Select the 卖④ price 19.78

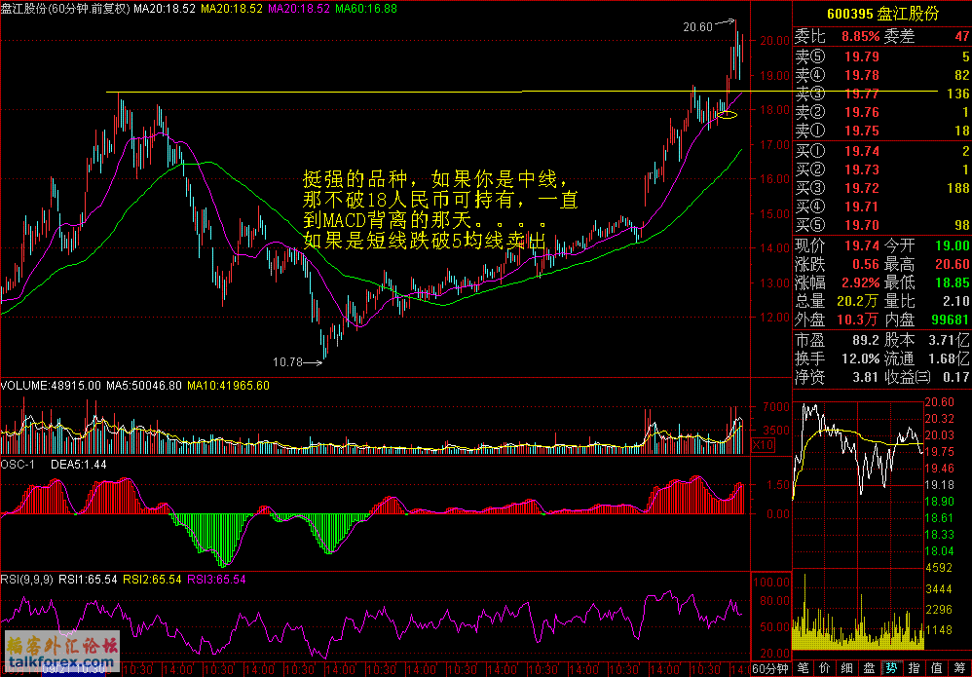click(x=861, y=76)
